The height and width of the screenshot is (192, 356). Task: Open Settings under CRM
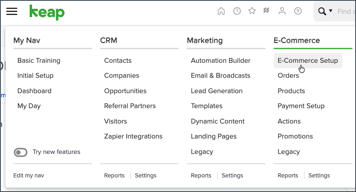click(x=146, y=175)
